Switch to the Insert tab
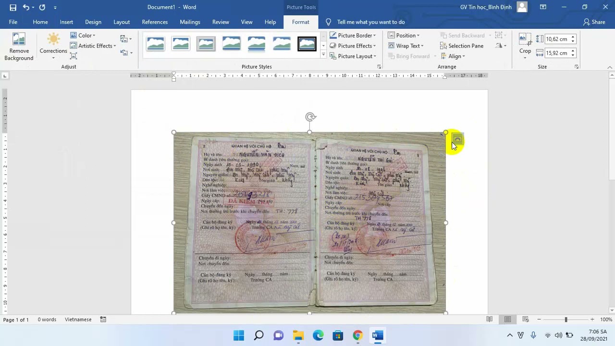This screenshot has width=615, height=346. 66,22
